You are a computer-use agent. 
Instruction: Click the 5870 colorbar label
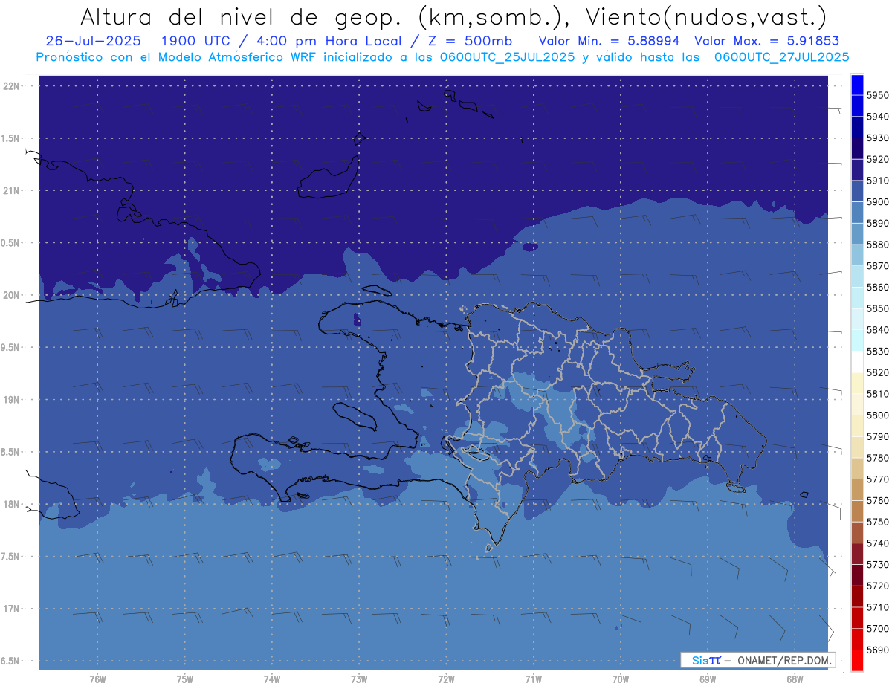pyautogui.click(x=877, y=265)
